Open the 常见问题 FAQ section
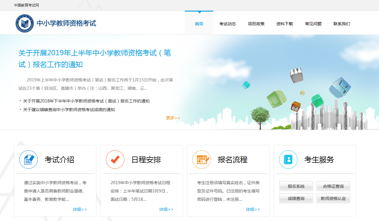The width and height of the screenshot is (379, 221). click(x=313, y=24)
